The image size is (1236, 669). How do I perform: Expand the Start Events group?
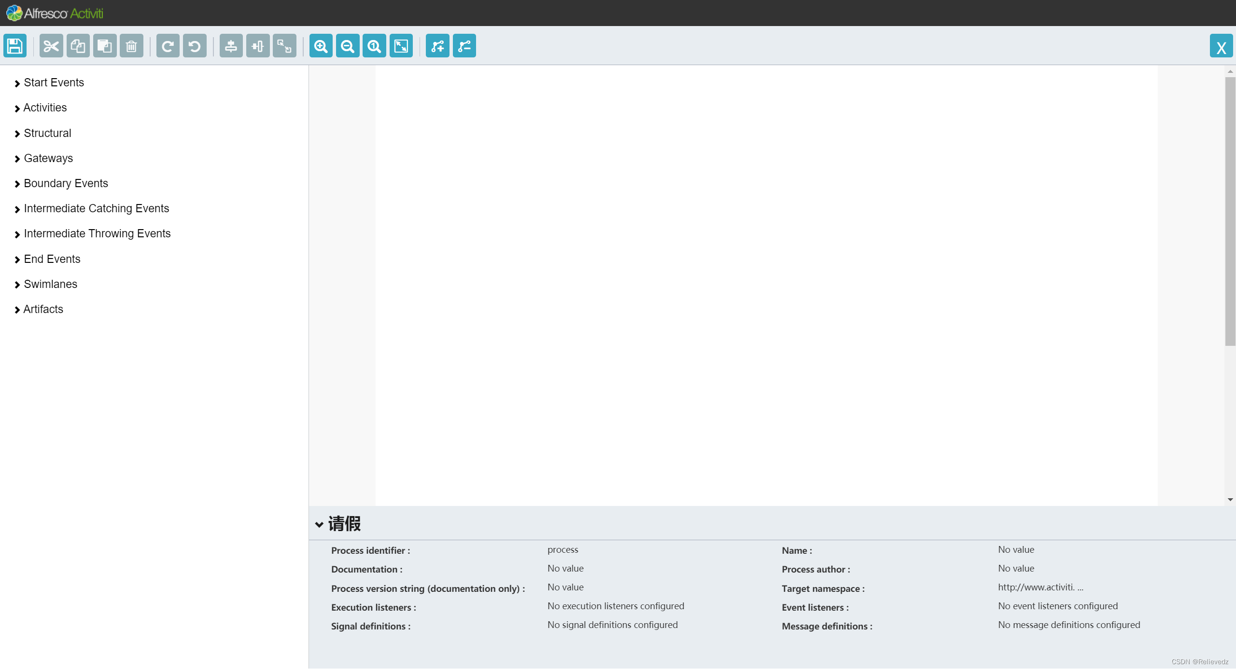click(53, 83)
